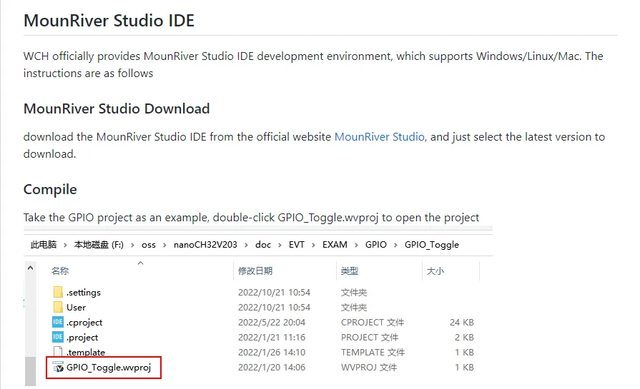This screenshot has width=640, height=389.
Task: Go to nanoCH32V203 folder in breadcrumb
Action: tap(205, 244)
